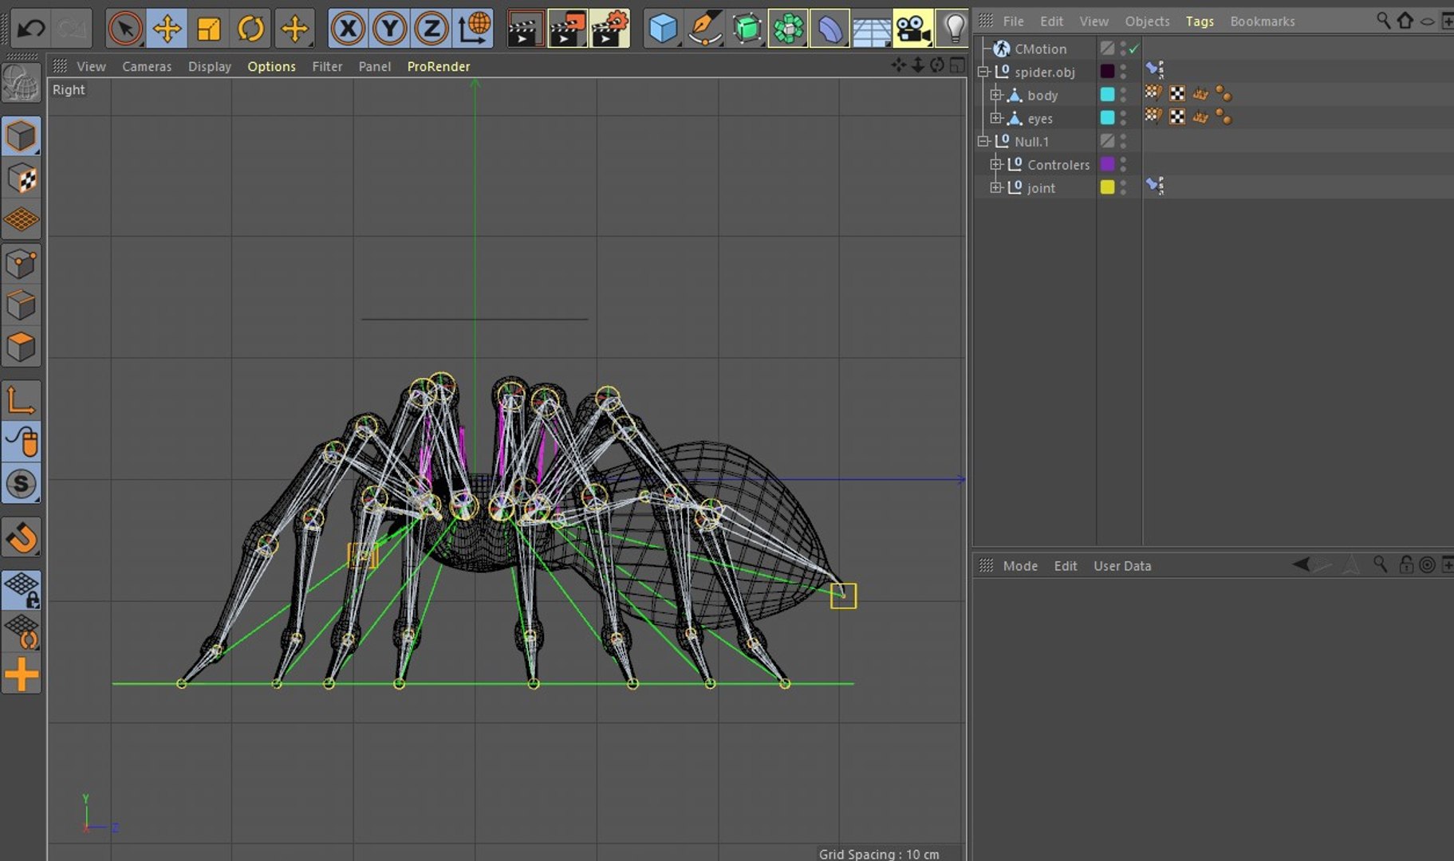Image resolution: width=1454 pixels, height=861 pixels.
Task: Open Attribute Manager User Data menu
Action: pos(1122,566)
